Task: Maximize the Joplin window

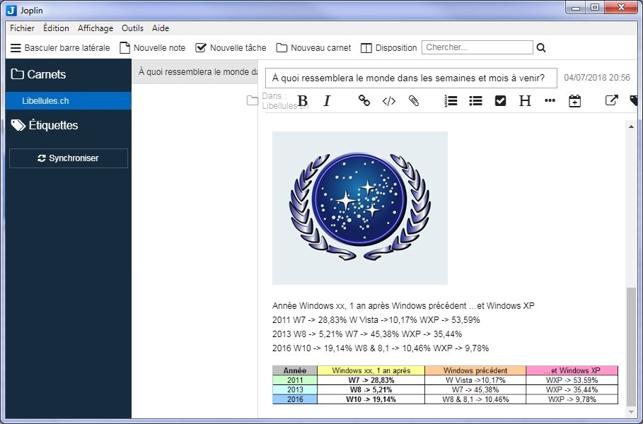Action: point(595,8)
